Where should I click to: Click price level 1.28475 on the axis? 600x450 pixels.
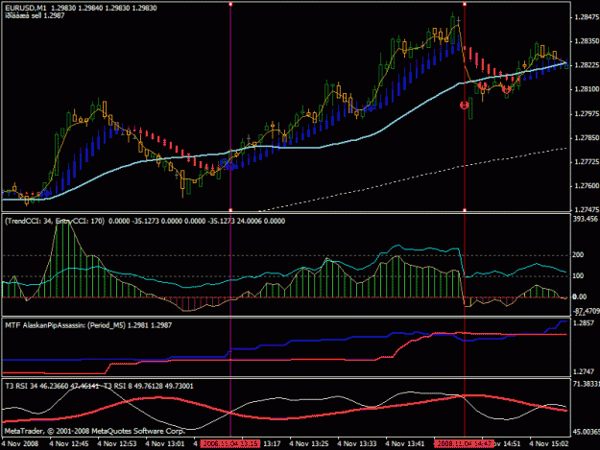586,17
